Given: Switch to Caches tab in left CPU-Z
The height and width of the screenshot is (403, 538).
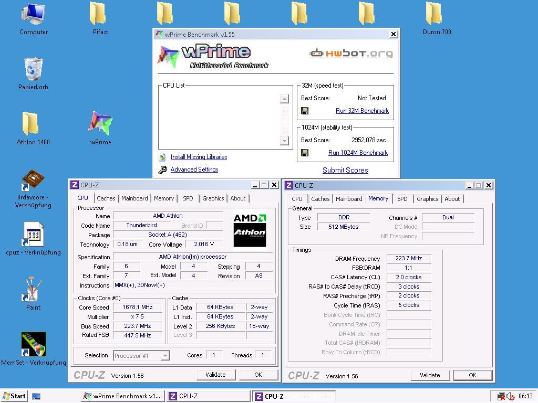Looking at the screenshot, I should 106,198.
